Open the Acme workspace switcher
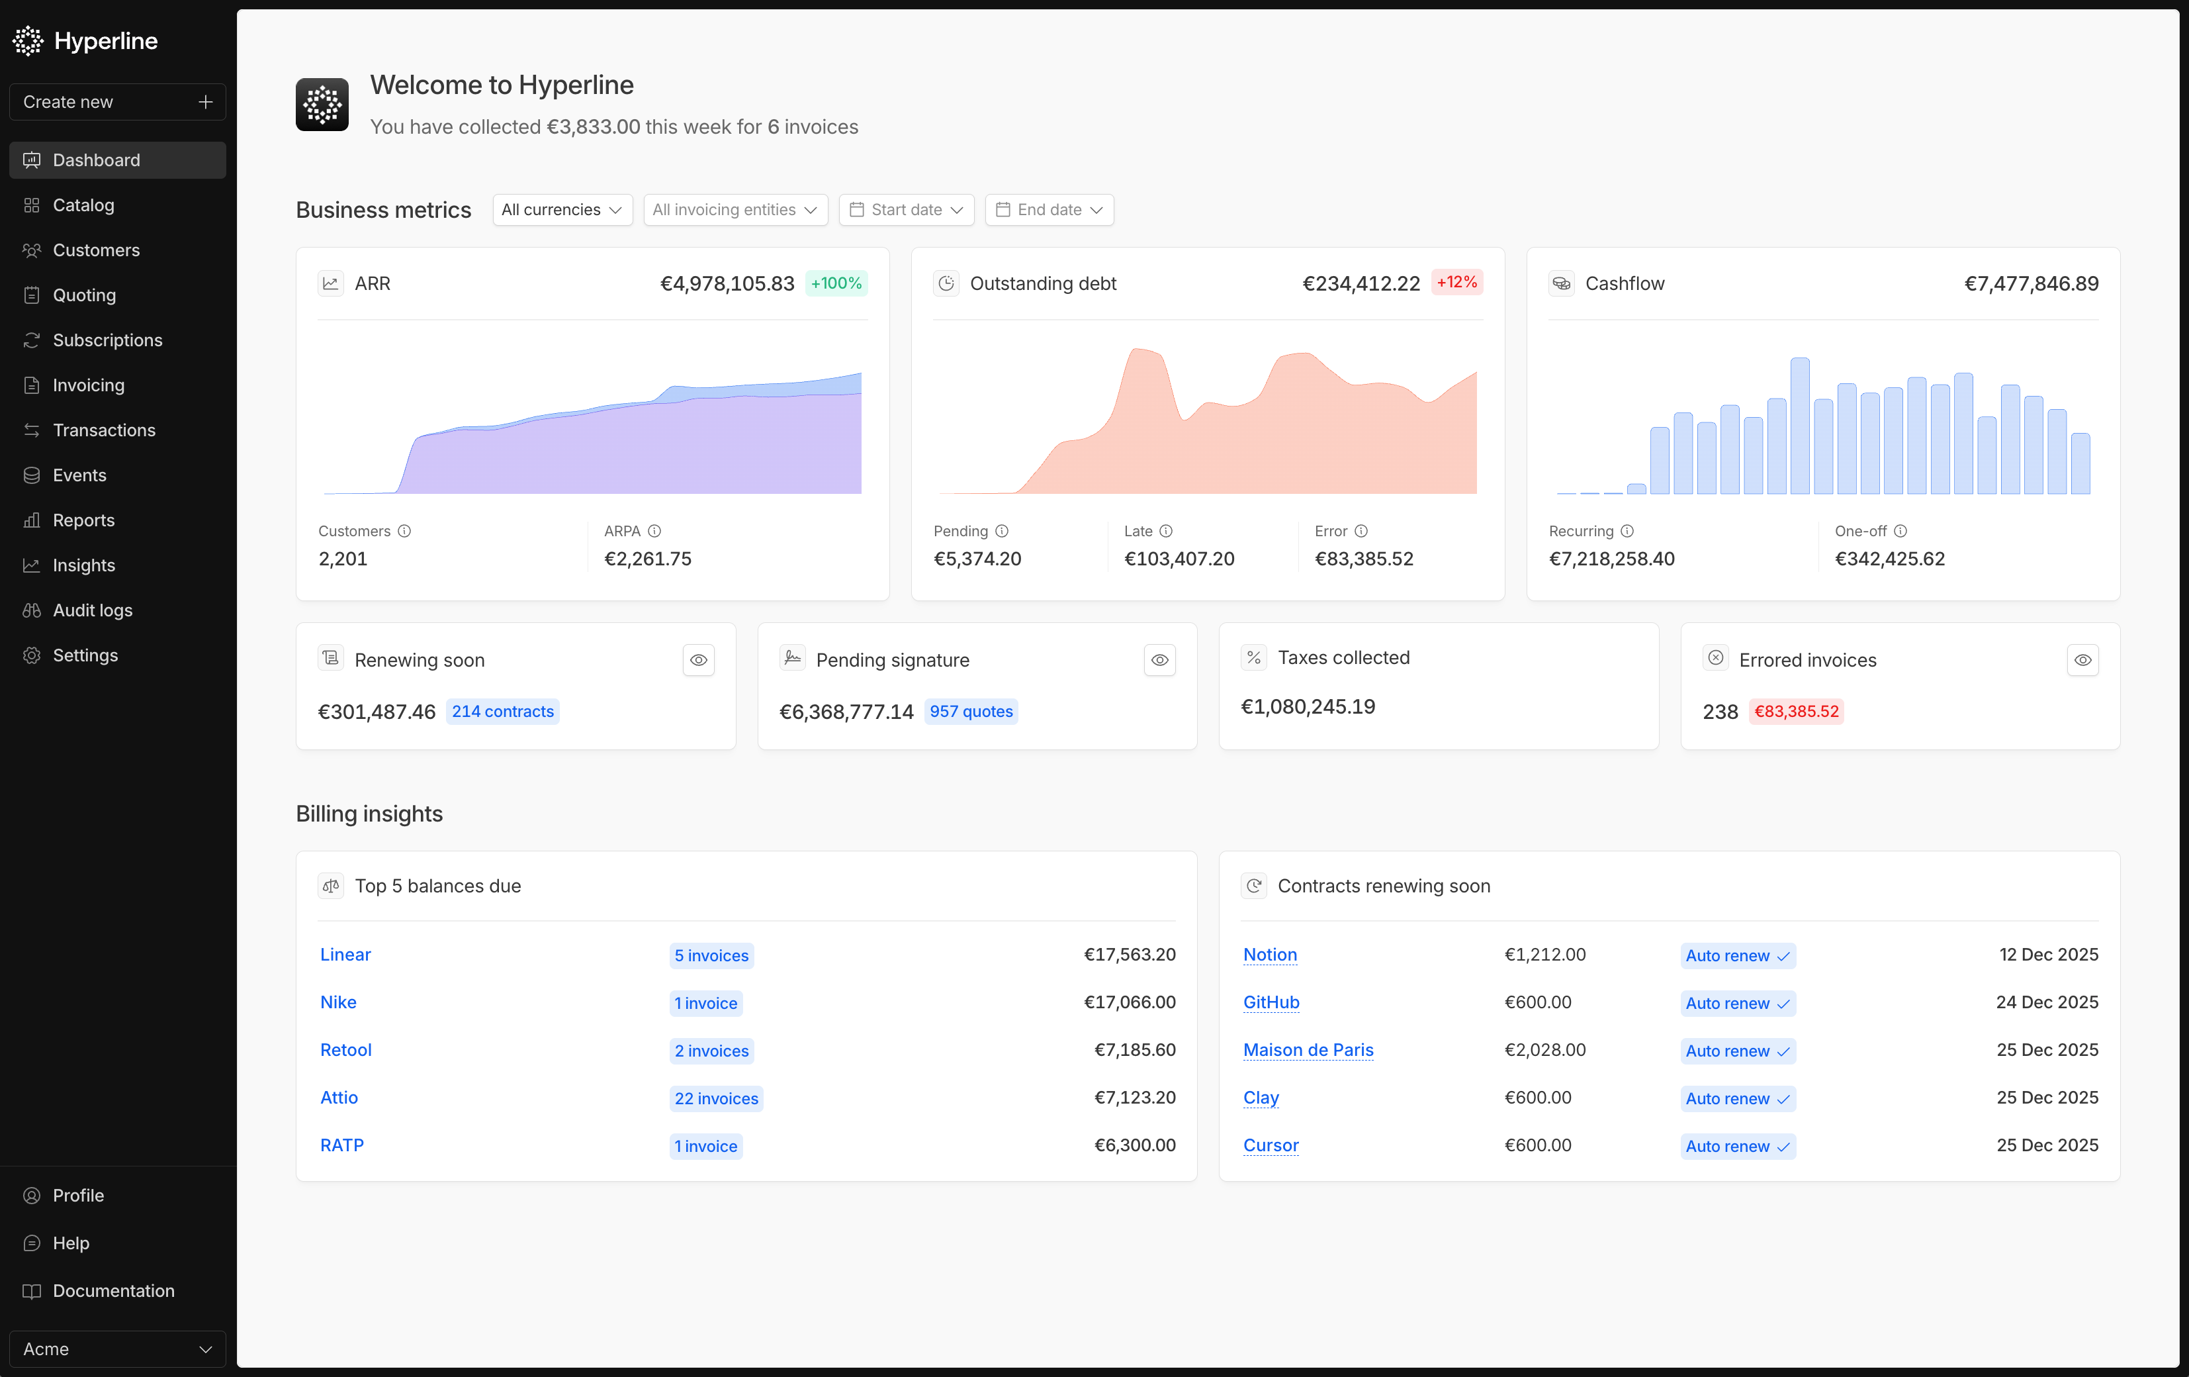Image resolution: width=2189 pixels, height=1377 pixels. 117,1349
